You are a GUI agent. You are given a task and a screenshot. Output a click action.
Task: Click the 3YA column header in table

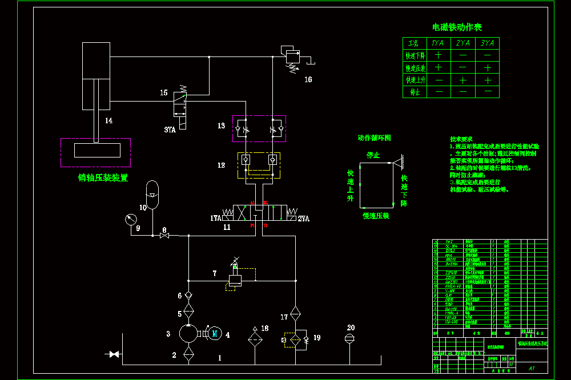487,43
